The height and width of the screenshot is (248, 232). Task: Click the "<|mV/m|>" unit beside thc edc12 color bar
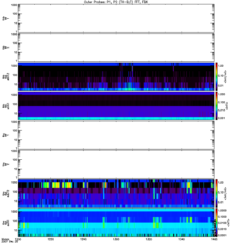pos(226,193)
